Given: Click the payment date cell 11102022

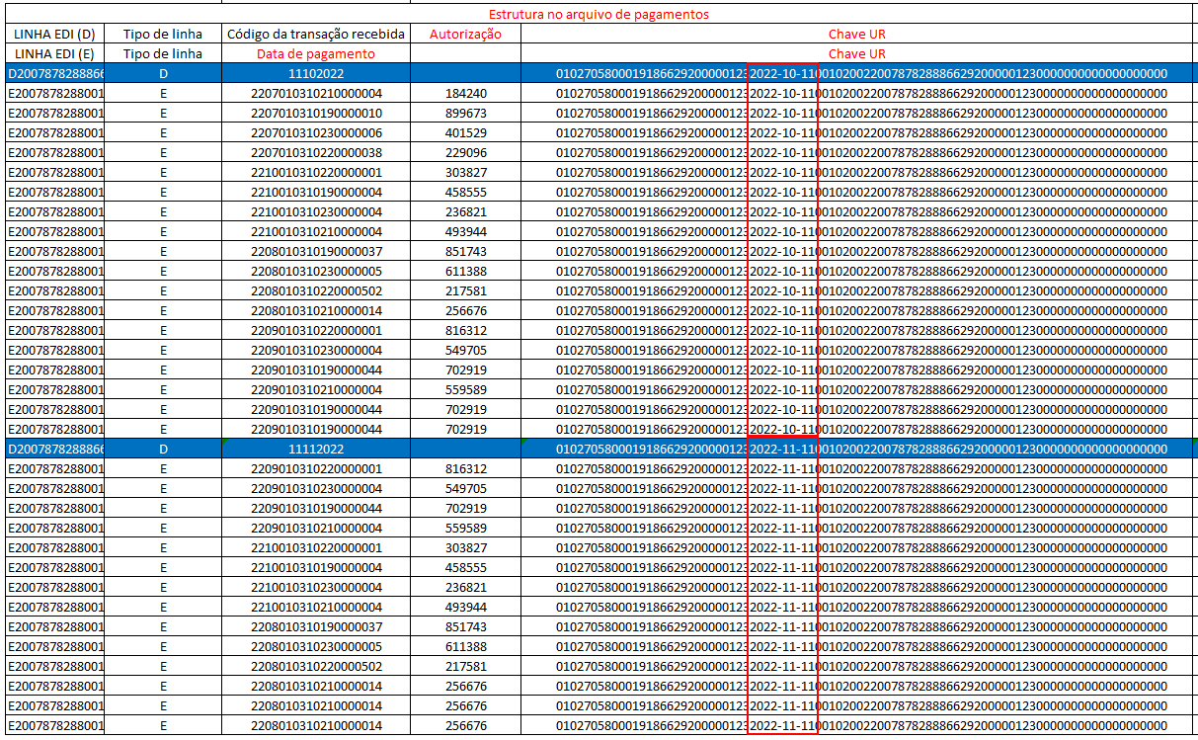Looking at the screenshot, I should pos(316,73).
